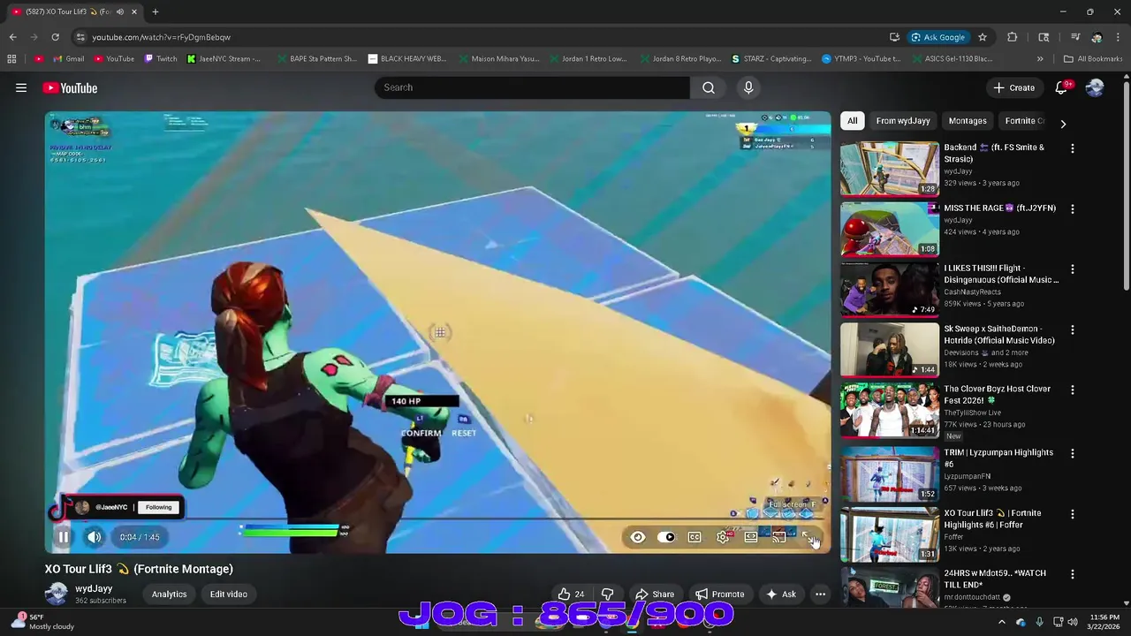Open wydJayy channel name link
The width and height of the screenshot is (1131, 636).
pyautogui.click(x=94, y=588)
